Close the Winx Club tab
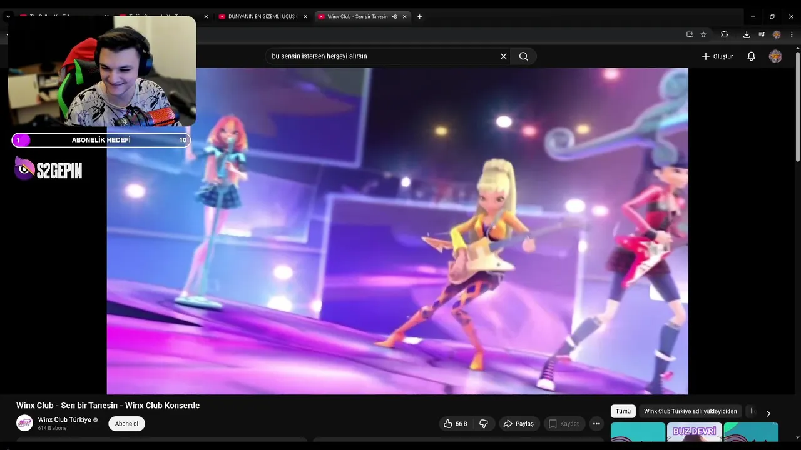This screenshot has width=801, height=450. pyautogui.click(x=405, y=17)
